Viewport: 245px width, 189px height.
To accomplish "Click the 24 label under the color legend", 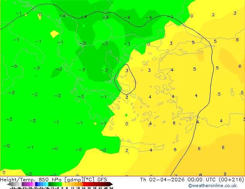I will point(83,188).
